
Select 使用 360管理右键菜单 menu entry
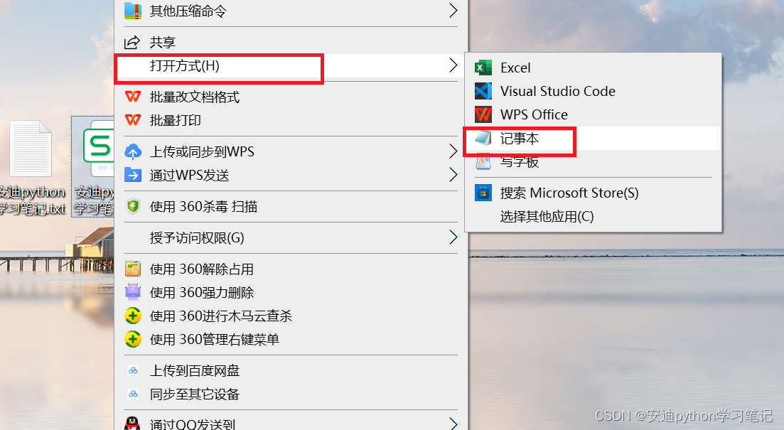click(x=291, y=339)
